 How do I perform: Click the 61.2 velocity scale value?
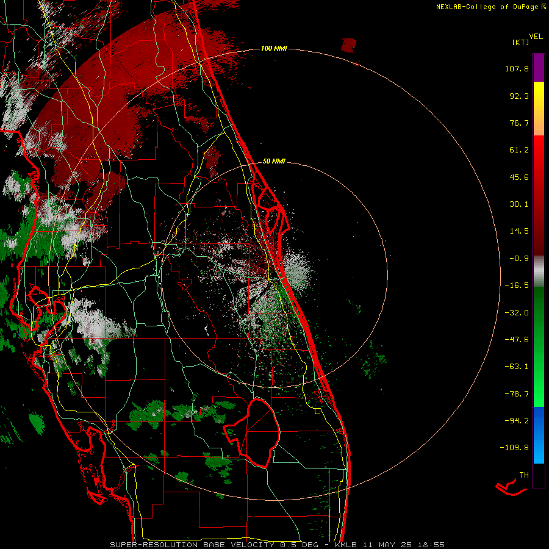(519, 150)
